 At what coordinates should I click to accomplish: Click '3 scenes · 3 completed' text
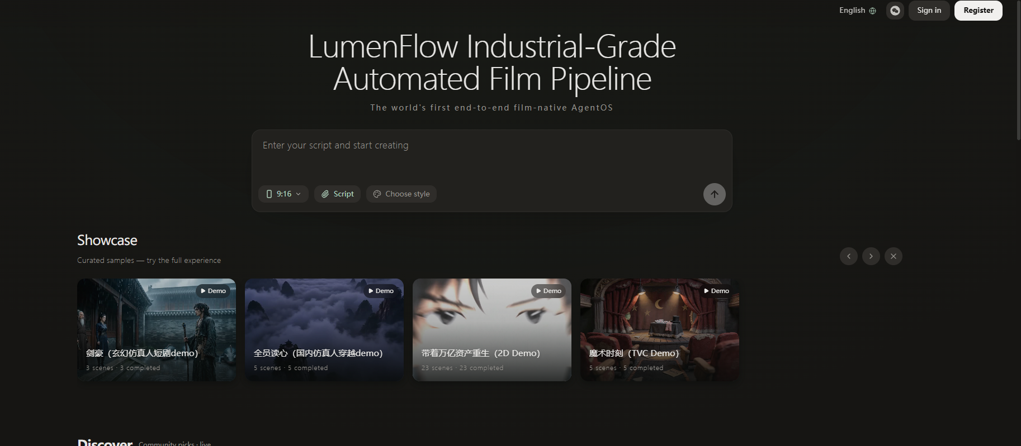point(123,368)
